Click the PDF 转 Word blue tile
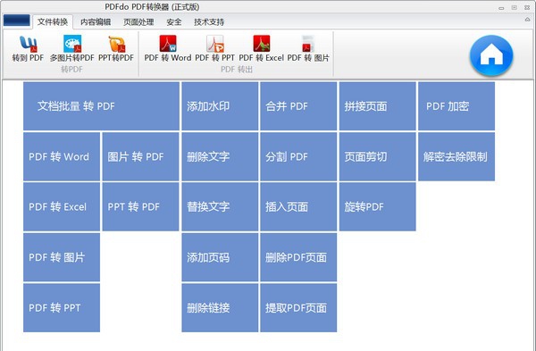This screenshot has width=536, height=351. point(62,156)
